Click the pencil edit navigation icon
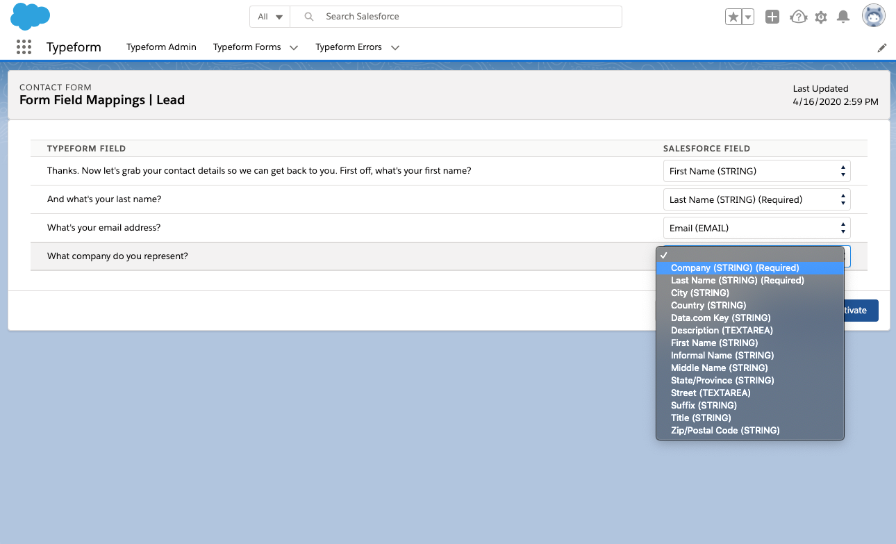 tap(882, 48)
